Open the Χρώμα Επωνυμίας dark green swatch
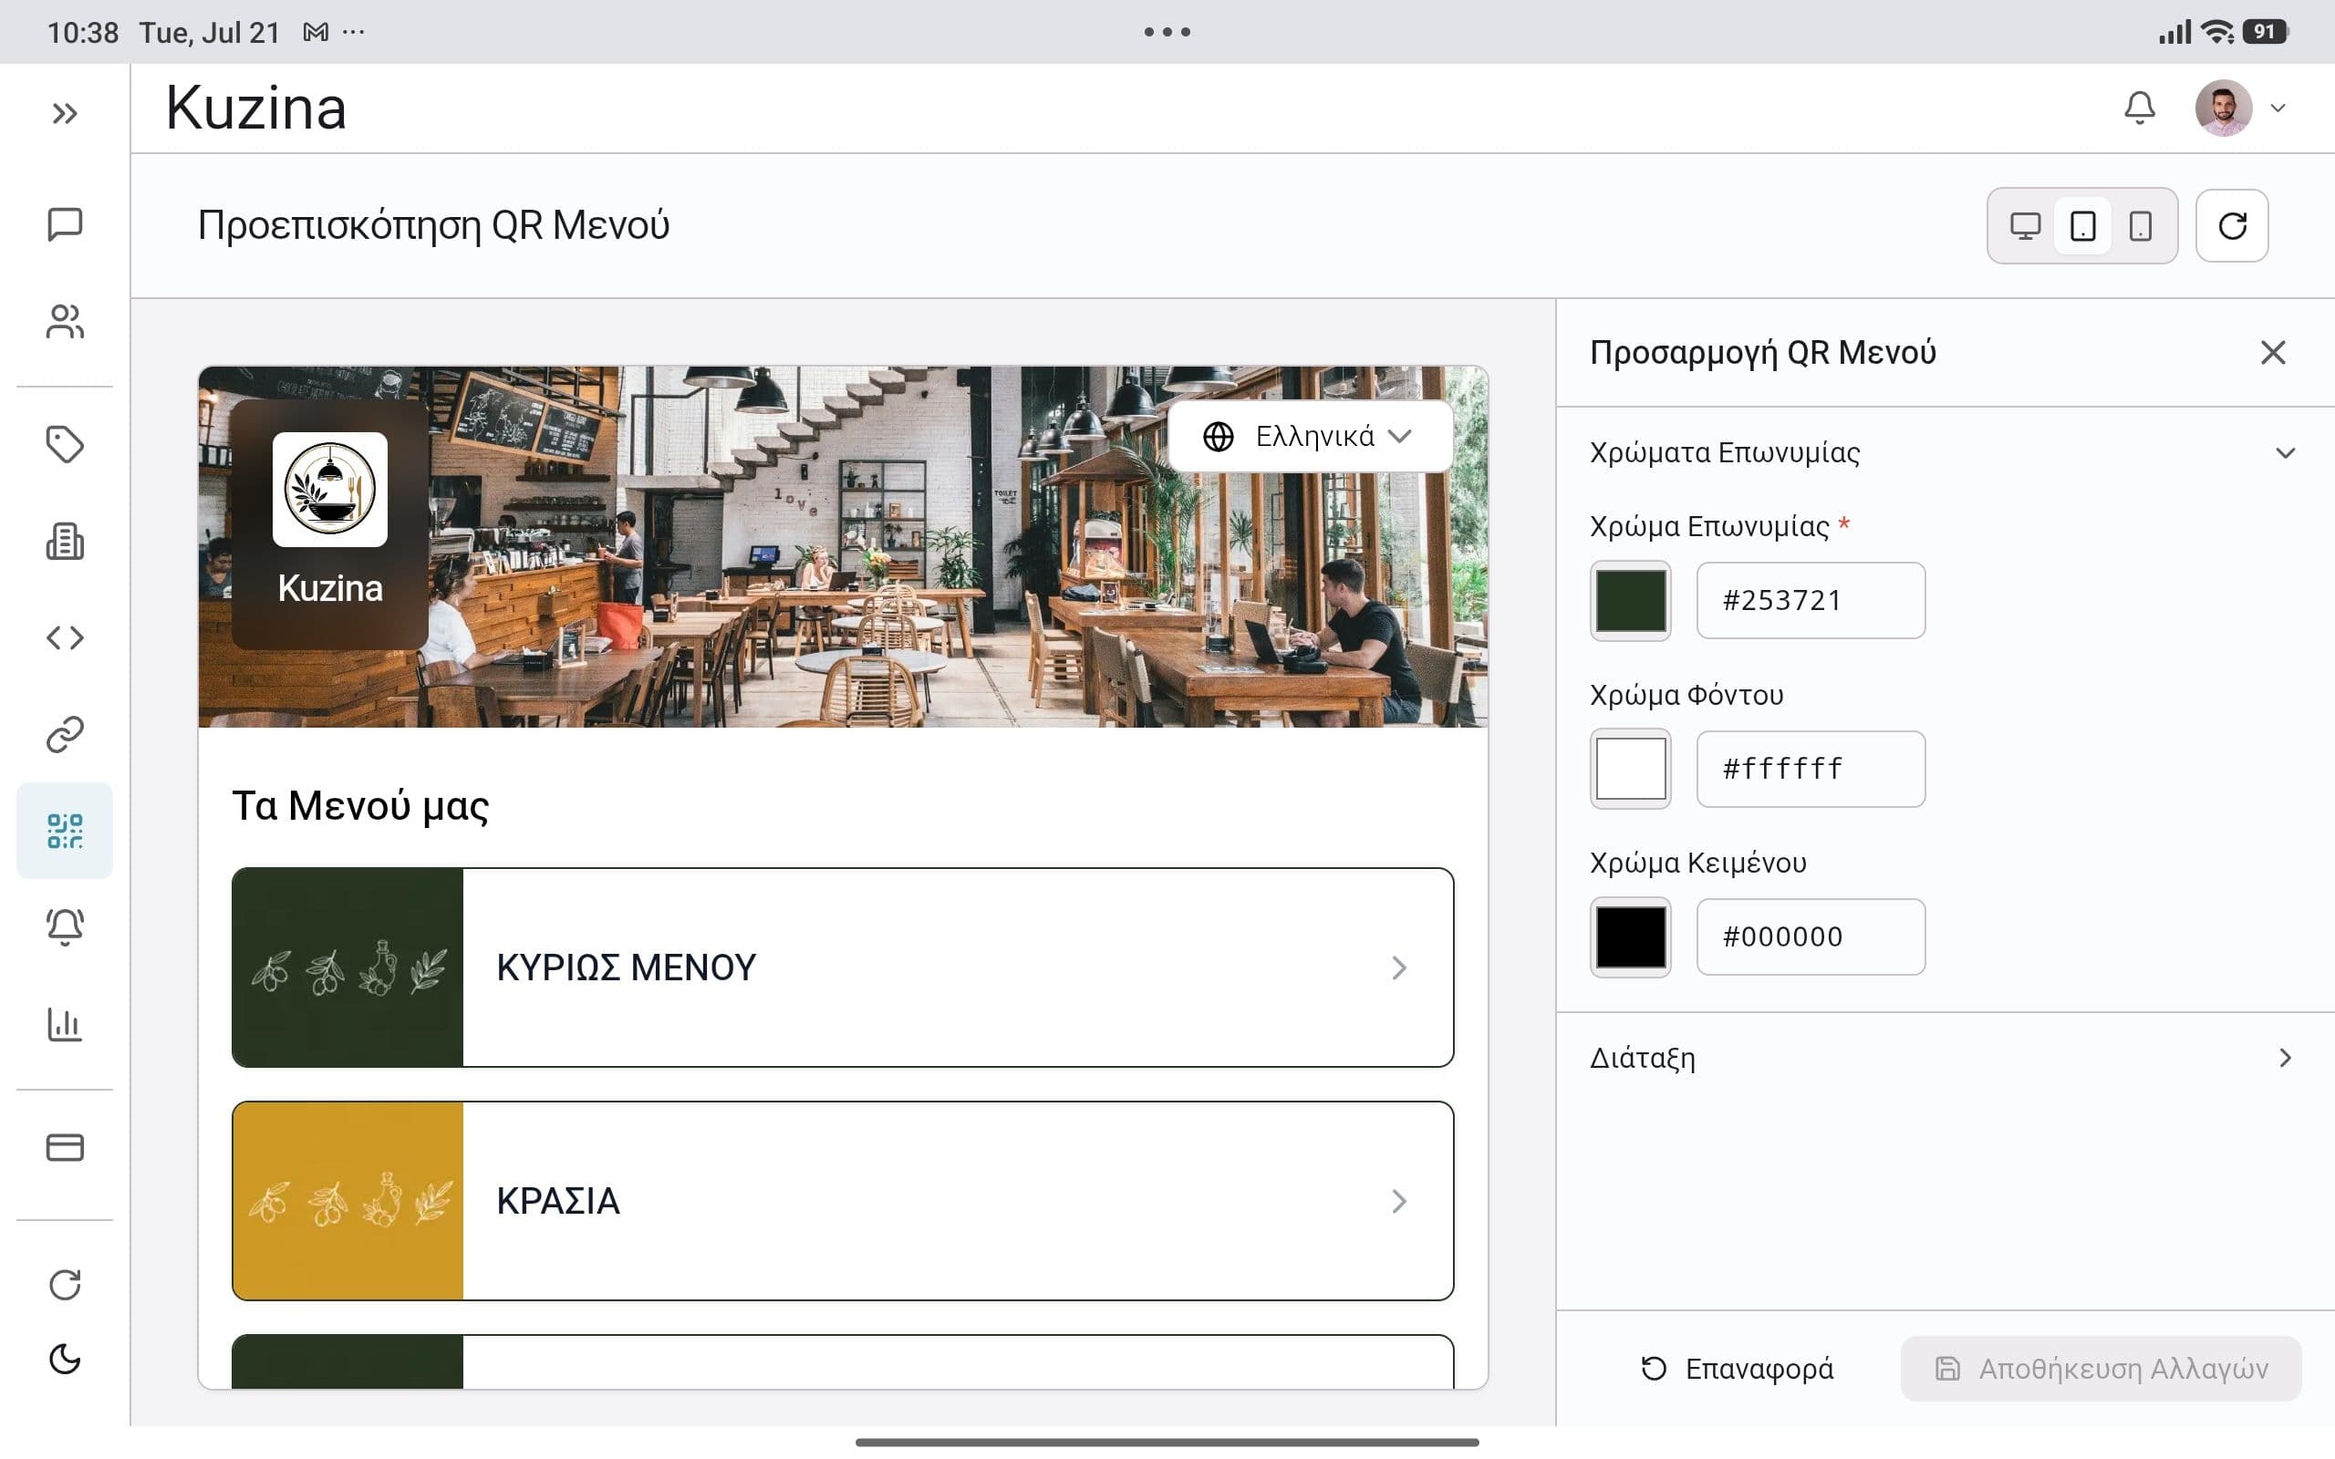Viewport: 2335px width, 1459px height. [x=1630, y=600]
